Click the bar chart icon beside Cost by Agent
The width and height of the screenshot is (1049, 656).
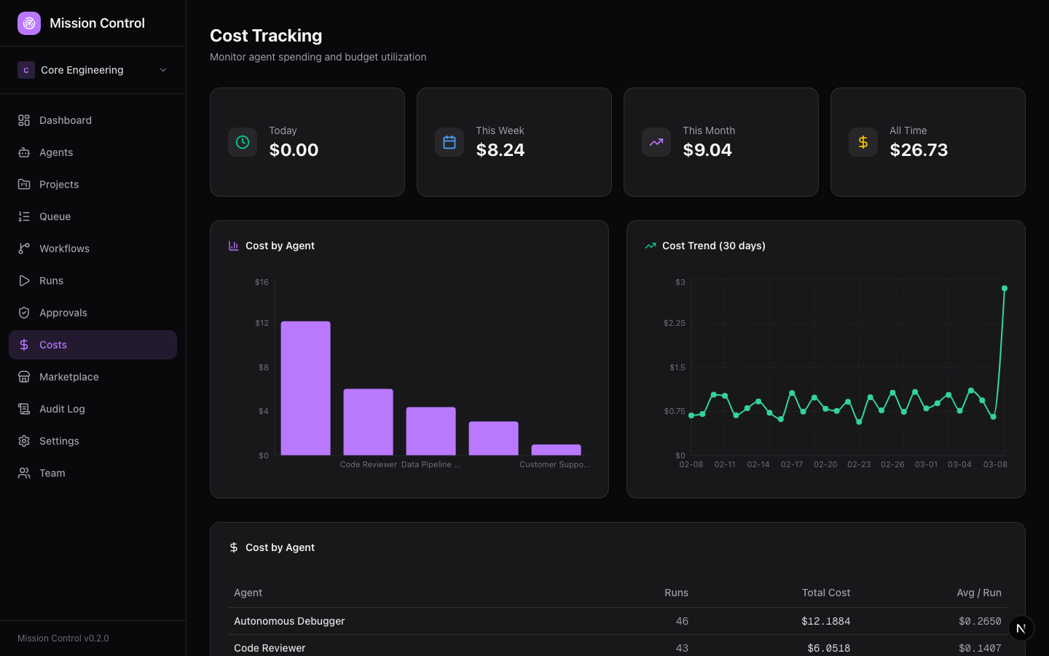point(233,246)
